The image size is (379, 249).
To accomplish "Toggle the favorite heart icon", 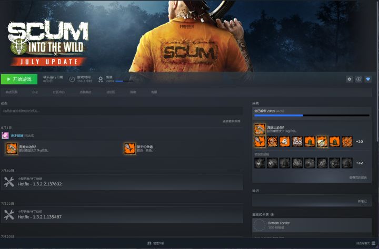I will 368,79.
